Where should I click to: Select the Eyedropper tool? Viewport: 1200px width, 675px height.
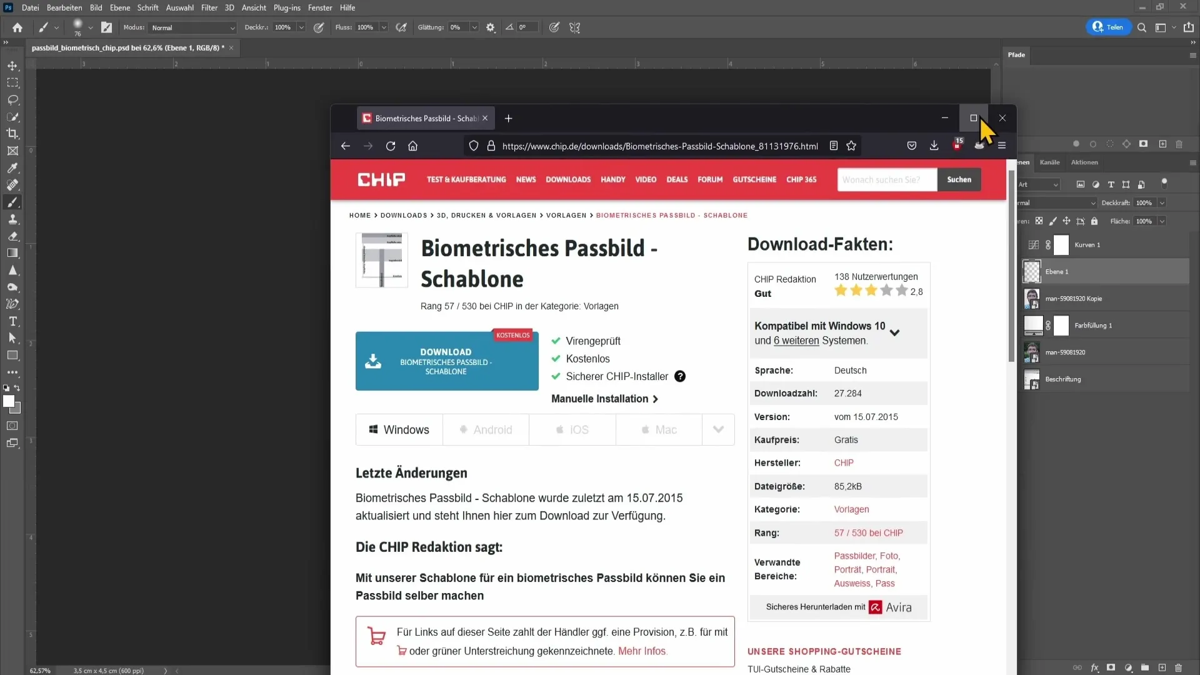pyautogui.click(x=12, y=168)
